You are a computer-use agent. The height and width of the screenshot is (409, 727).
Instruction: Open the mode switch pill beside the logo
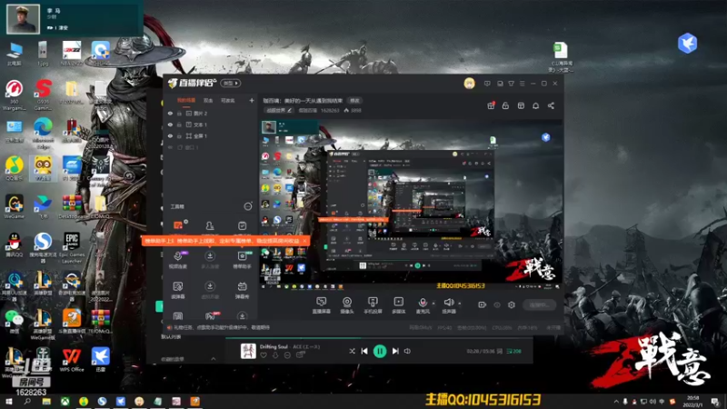(231, 83)
